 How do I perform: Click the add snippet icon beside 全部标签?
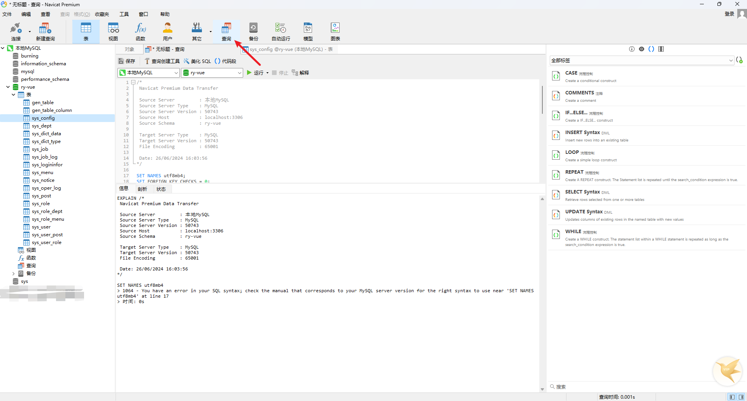click(740, 60)
